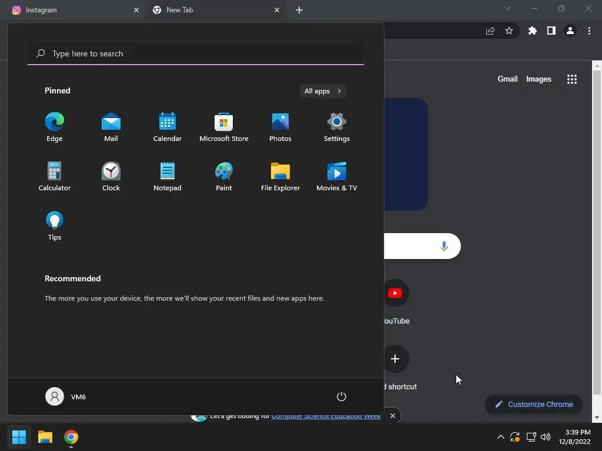This screenshot has width=602, height=451.
Task: Open the Gmail link
Action: coord(507,79)
